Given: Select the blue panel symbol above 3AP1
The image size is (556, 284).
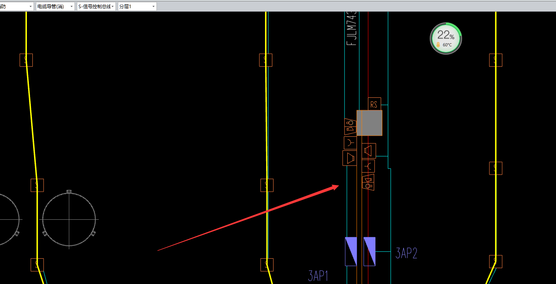Looking at the screenshot, I should (351, 251).
